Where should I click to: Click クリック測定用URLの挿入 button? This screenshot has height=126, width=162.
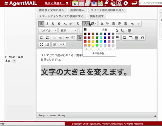click(107, 10)
